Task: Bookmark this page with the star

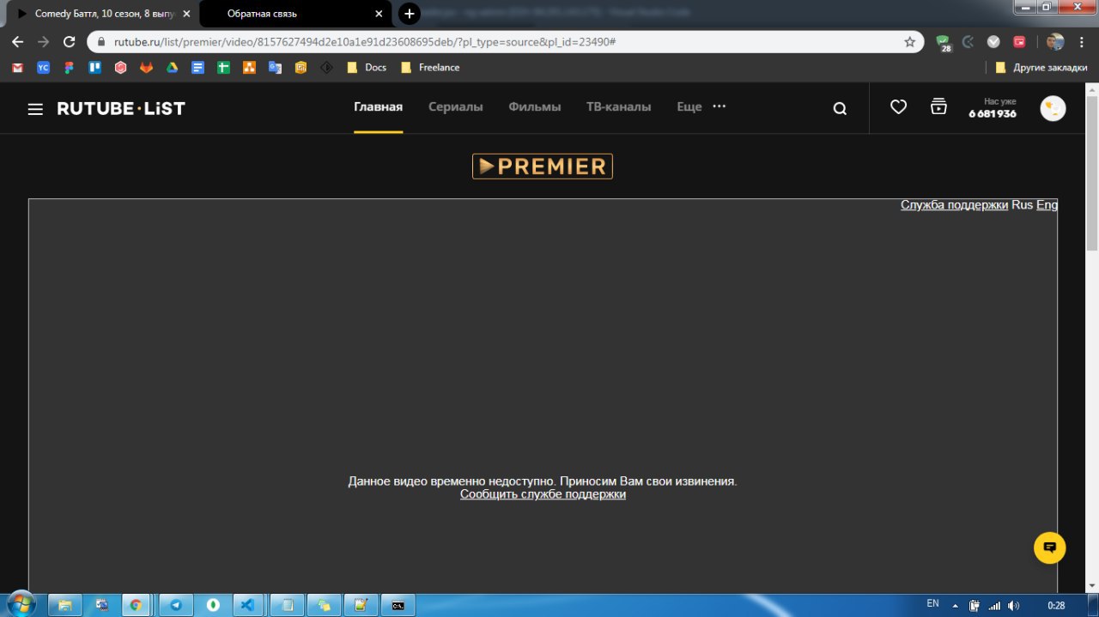Action: point(910,41)
